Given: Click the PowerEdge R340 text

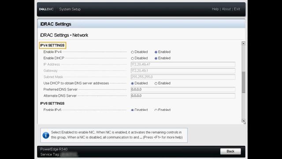Looking at the screenshot, I should (54, 149).
